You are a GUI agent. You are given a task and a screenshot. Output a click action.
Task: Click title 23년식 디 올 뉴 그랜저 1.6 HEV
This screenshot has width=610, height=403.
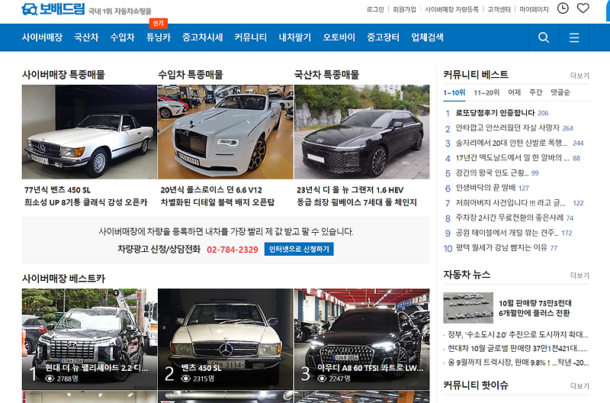[x=350, y=190]
